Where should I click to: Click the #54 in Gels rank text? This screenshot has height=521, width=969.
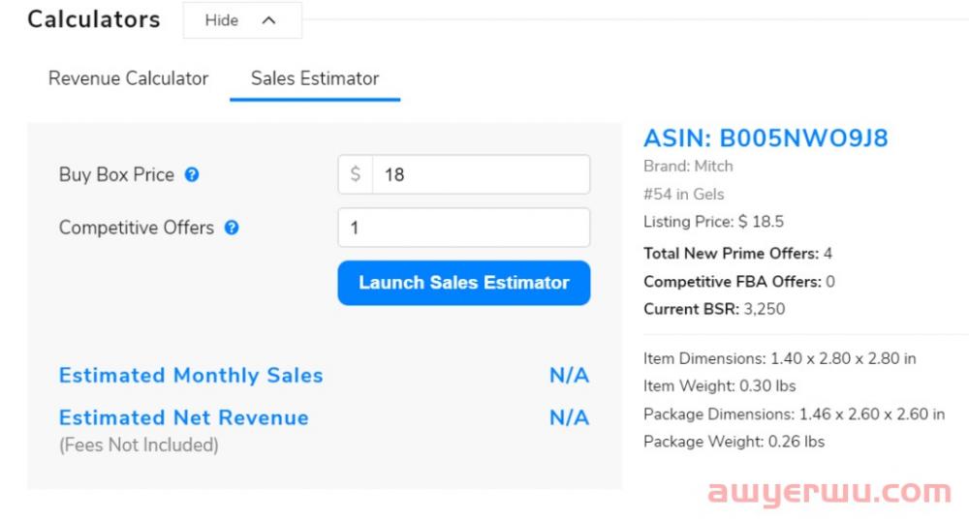click(683, 194)
